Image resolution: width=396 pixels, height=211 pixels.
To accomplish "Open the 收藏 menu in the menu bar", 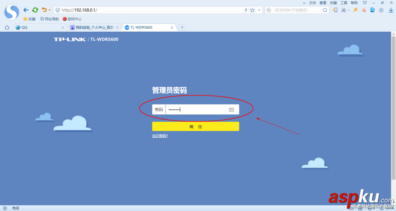I will (x=333, y=3).
